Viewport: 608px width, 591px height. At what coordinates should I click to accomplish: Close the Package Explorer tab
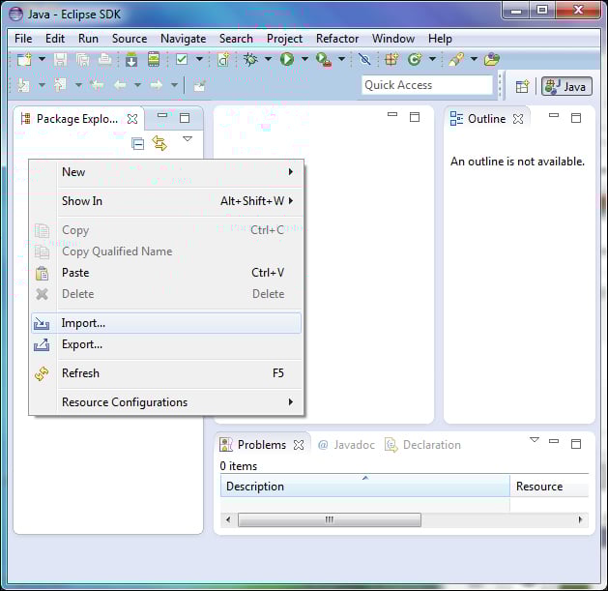(132, 119)
